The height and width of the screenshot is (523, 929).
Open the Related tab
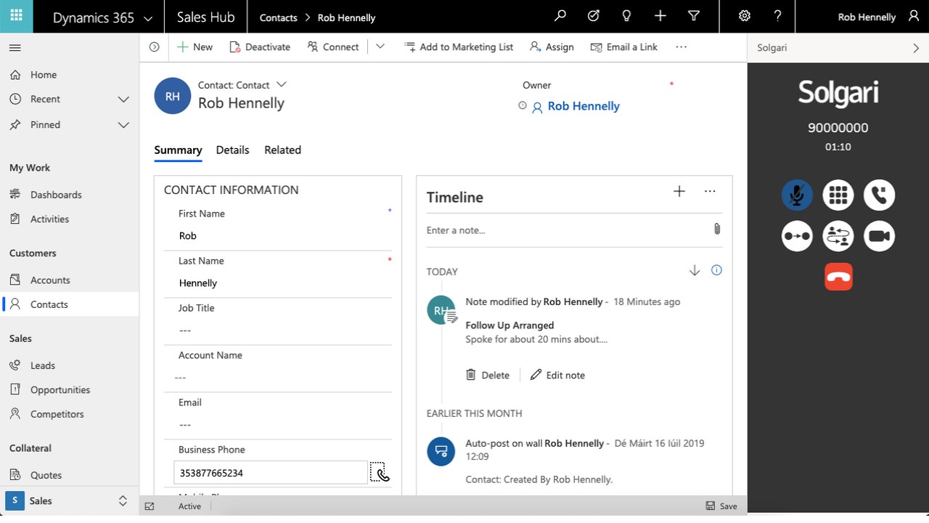pos(282,150)
